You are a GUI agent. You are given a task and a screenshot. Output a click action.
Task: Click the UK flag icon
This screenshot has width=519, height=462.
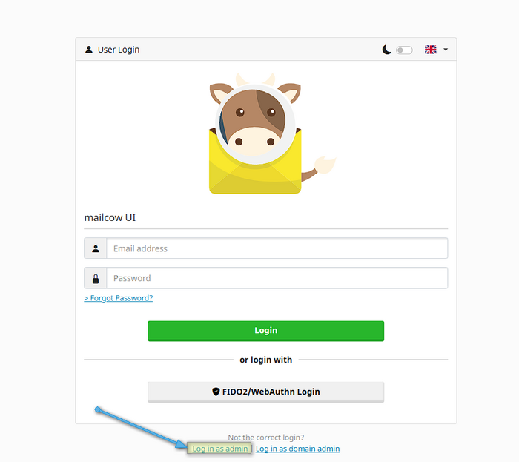pos(430,50)
